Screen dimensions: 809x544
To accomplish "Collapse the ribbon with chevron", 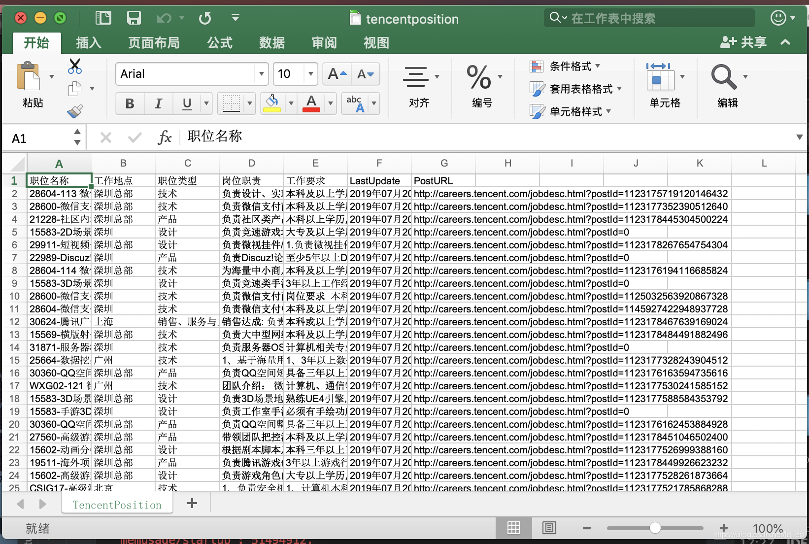I will (785, 42).
